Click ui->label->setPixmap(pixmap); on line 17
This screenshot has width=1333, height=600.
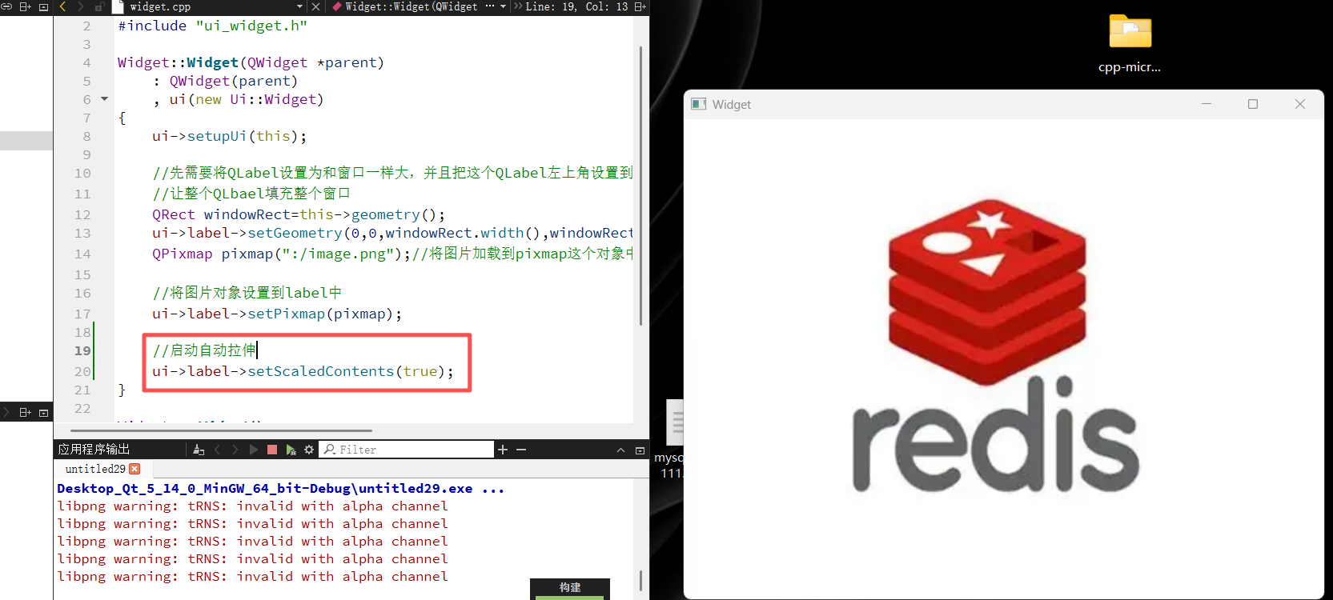click(277, 314)
